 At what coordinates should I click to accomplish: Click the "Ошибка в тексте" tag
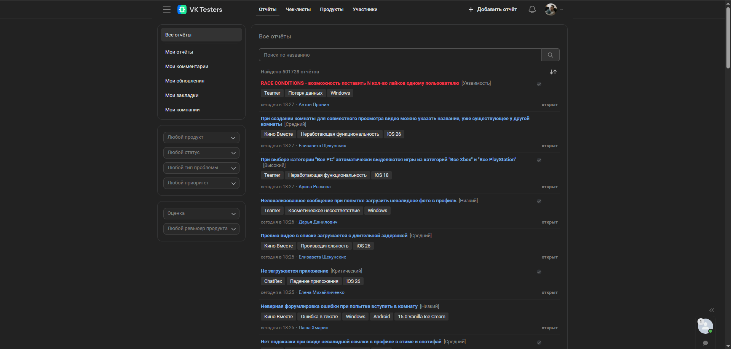tap(319, 317)
